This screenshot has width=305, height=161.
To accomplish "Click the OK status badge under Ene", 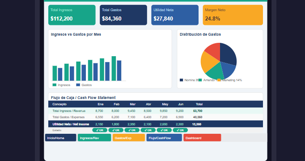I will click(x=100, y=130).
